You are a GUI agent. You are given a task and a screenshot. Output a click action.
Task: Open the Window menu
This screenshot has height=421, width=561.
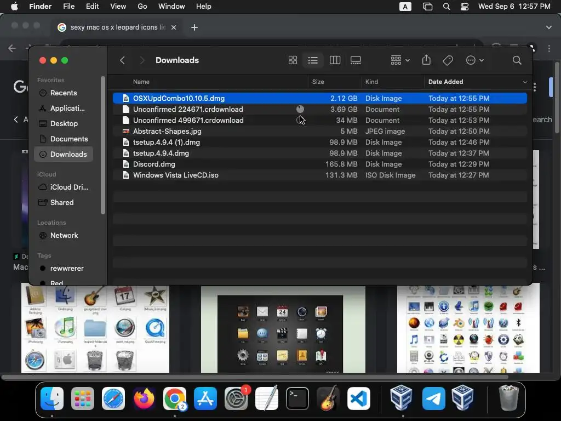(x=171, y=7)
